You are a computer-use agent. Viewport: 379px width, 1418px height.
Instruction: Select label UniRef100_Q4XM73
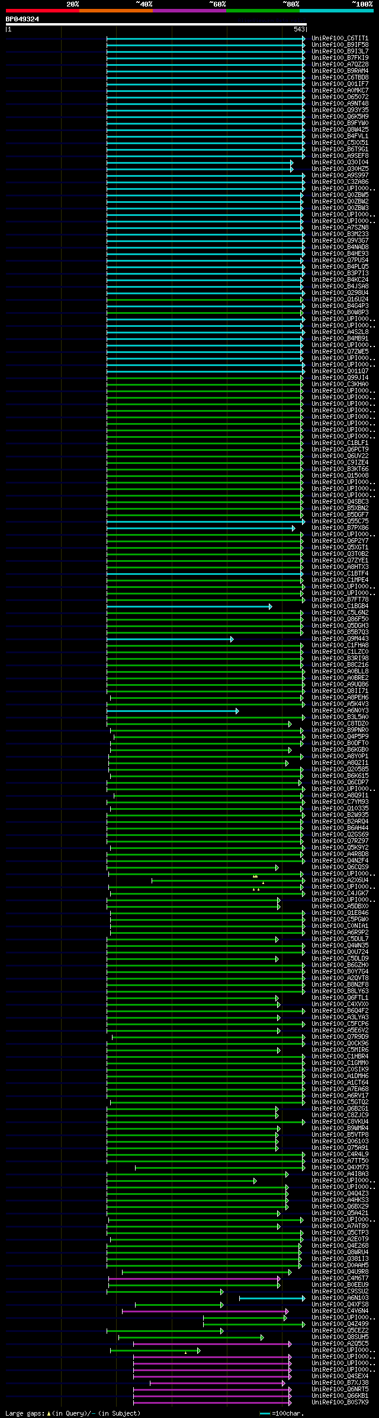pyautogui.click(x=340, y=1167)
